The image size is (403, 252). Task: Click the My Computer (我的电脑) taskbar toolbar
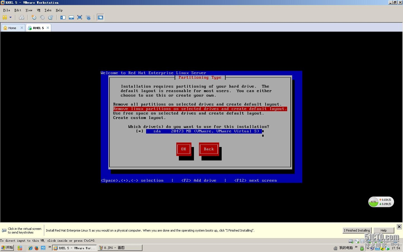click(x=346, y=248)
